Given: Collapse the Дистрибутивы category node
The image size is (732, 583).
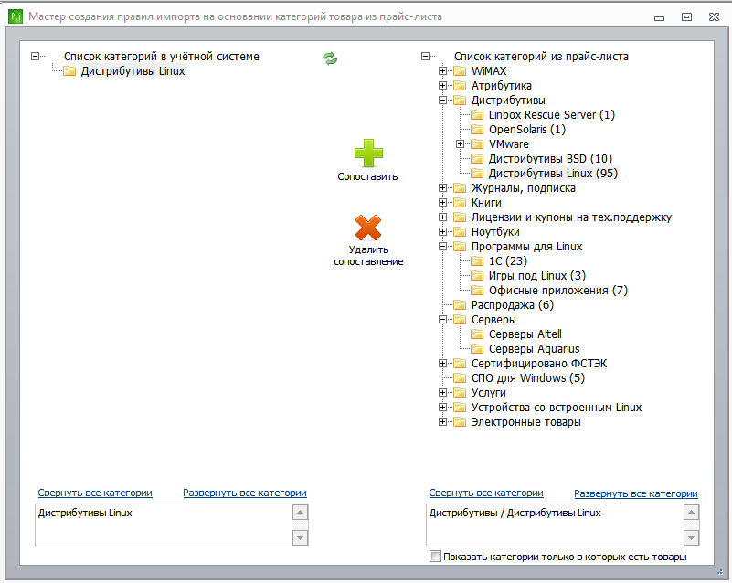Looking at the screenshot, I should pos(442,100).
